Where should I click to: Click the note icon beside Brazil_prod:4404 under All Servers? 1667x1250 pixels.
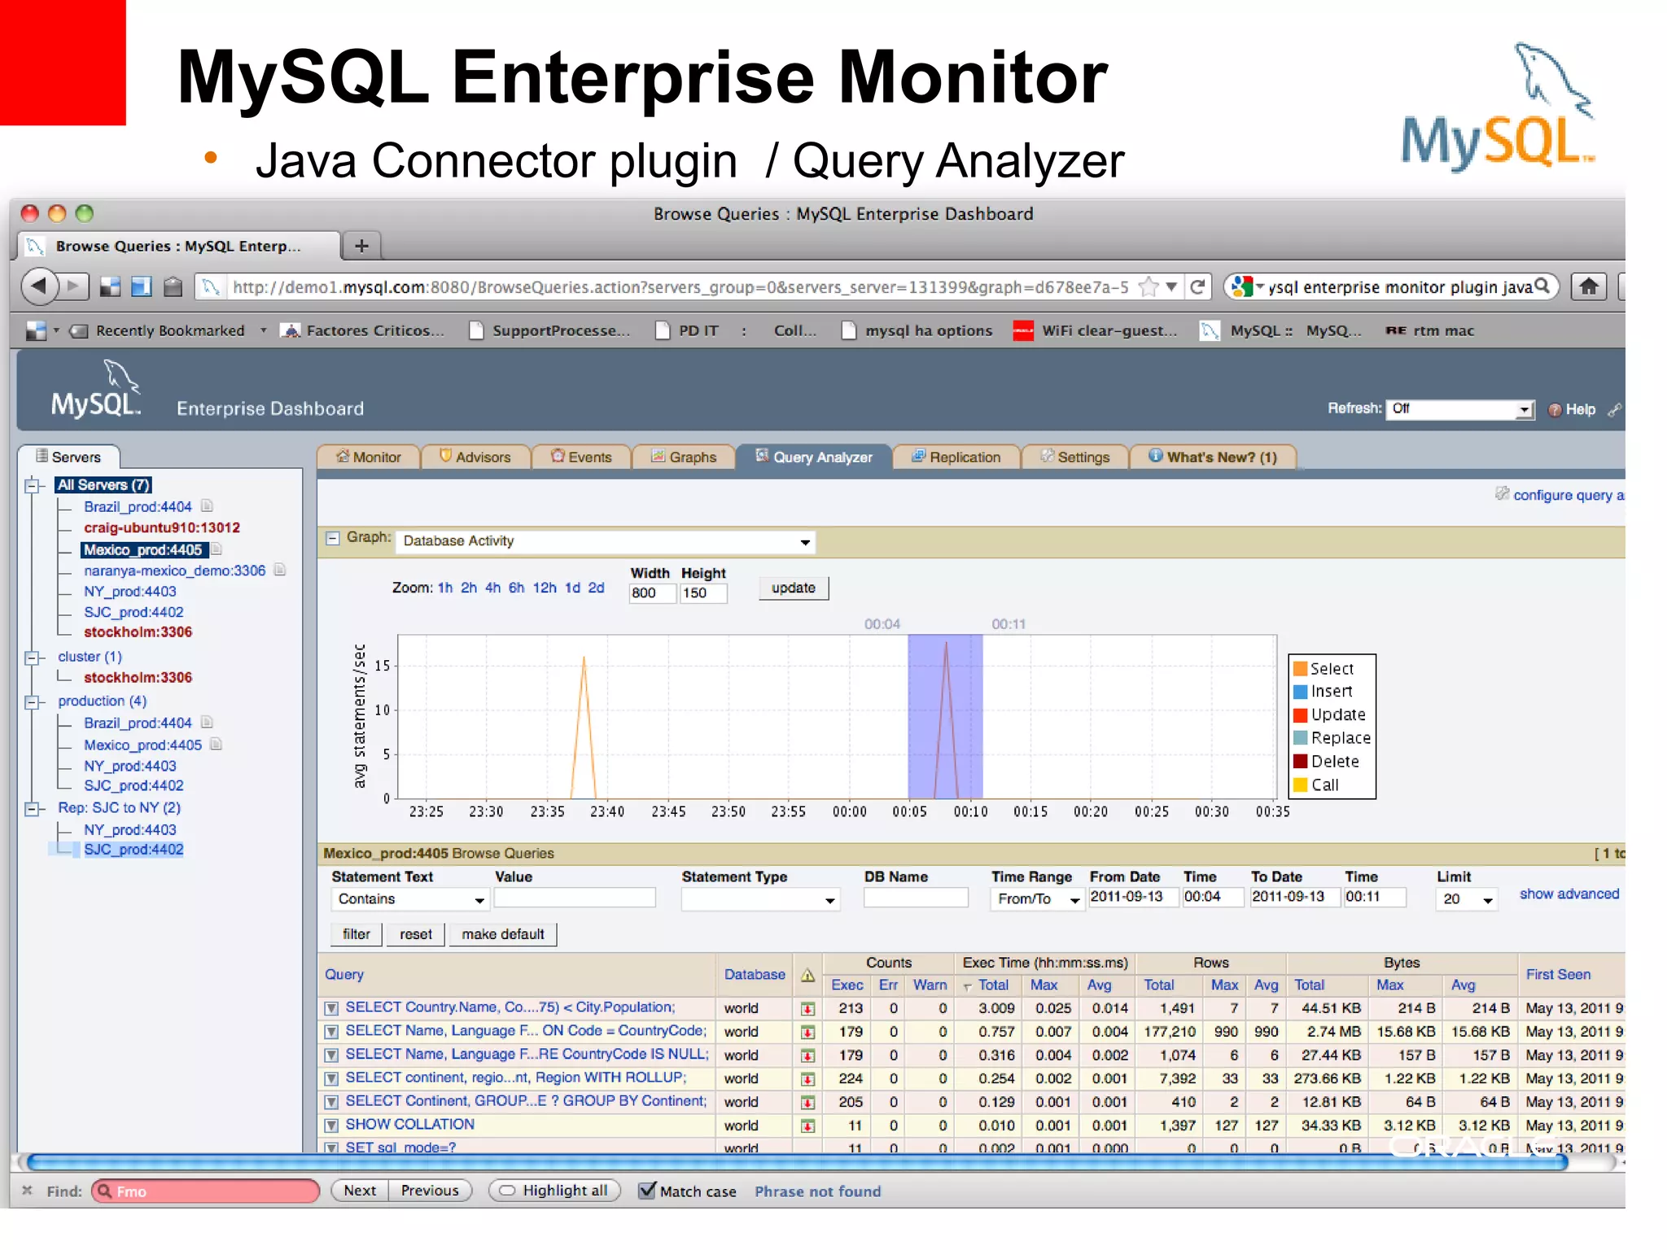coord(207,505)
